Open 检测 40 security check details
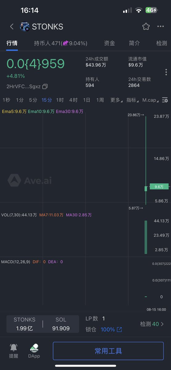Viewport: 171px width, 370px height. click(x=152, y=324)
